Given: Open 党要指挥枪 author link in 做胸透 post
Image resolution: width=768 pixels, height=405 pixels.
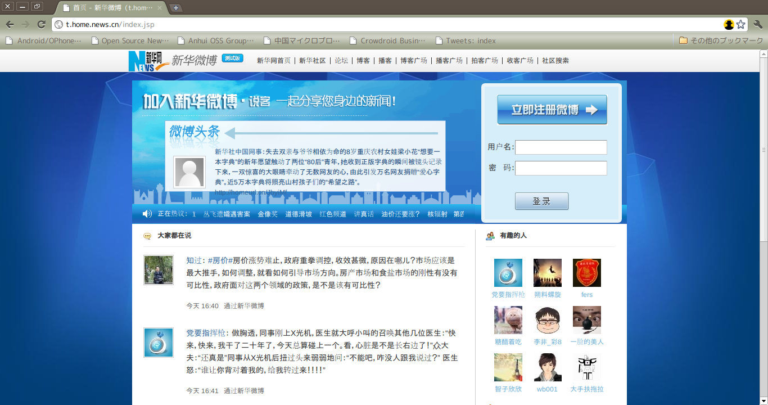Looking at the screenshot, I should (x=206, y=333).
